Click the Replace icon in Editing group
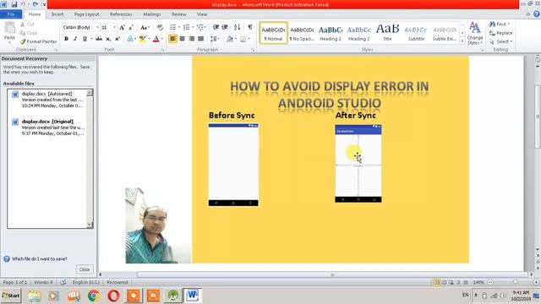Screen dimensions: 541x304 pos(492,33)
